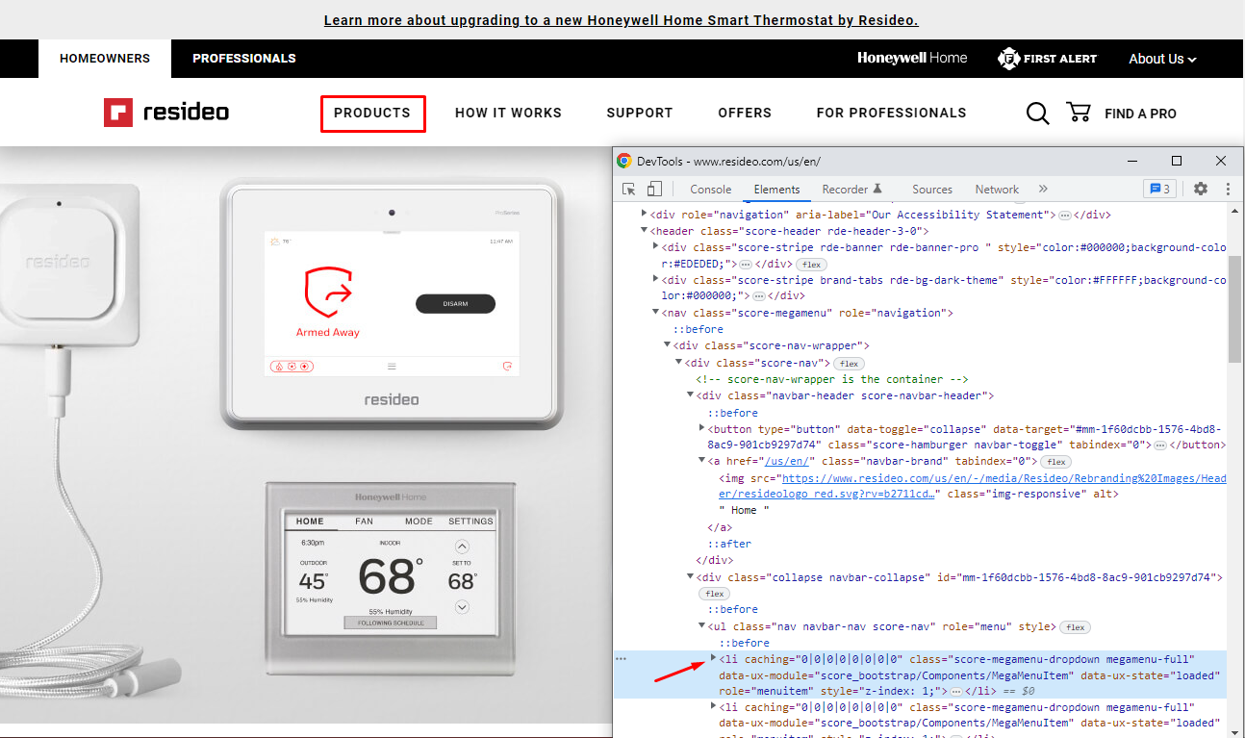Click the Armed Away security panel image

[391, 304]
